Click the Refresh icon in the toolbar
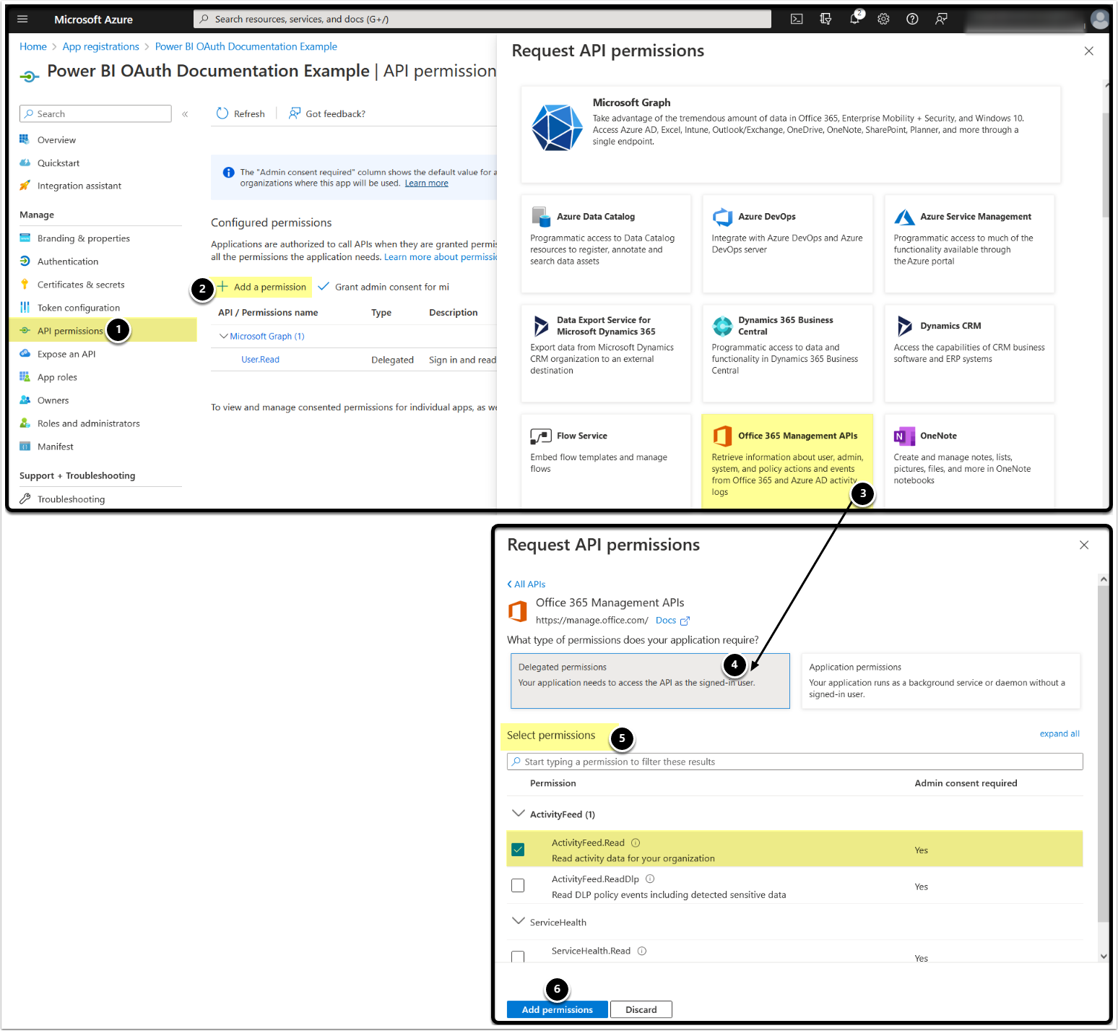 222,113
